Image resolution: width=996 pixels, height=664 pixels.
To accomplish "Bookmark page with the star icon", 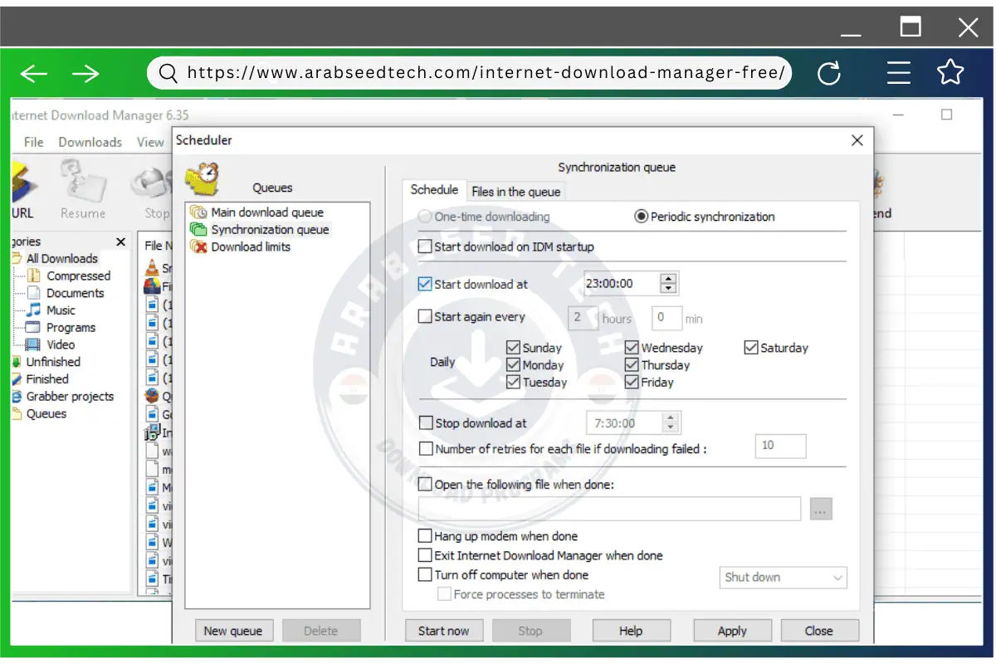I will [950, 73].
